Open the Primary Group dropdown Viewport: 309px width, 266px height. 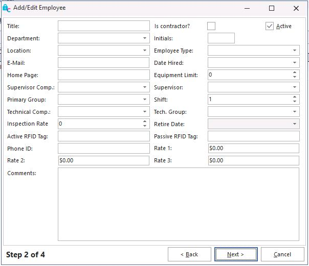click(145, 100)
